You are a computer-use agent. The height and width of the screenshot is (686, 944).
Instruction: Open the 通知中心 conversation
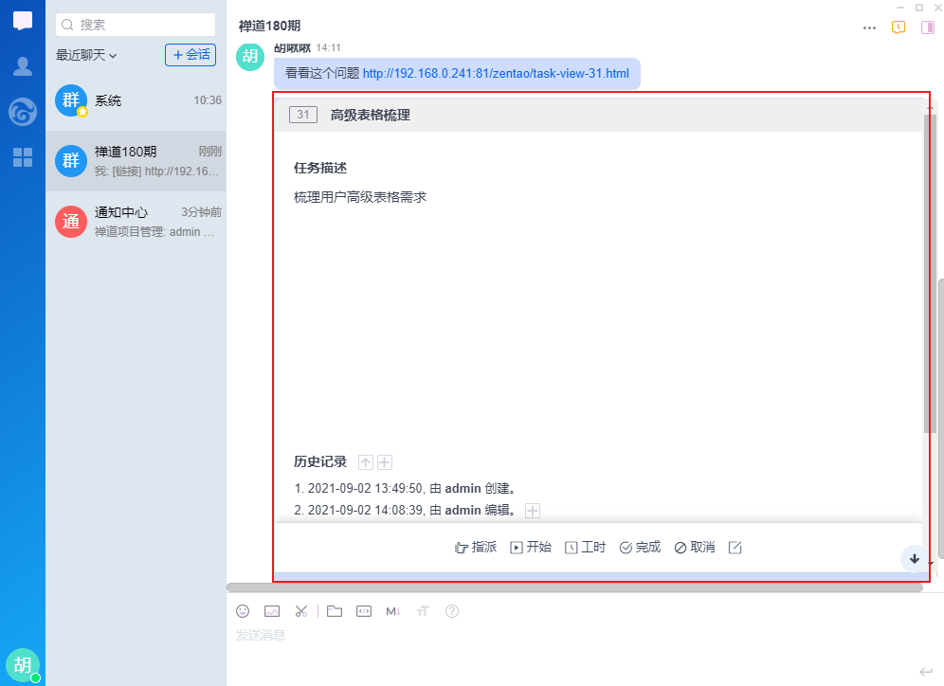pos(136,222)
